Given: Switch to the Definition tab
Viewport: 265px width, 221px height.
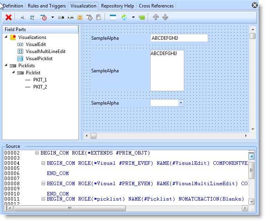Looking at the screenshot, I should point(13,6).
